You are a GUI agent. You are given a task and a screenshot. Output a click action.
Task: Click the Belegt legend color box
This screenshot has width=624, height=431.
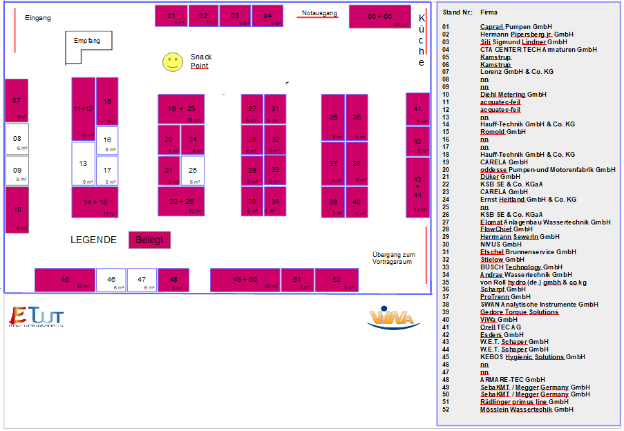[x=150, y=240]
